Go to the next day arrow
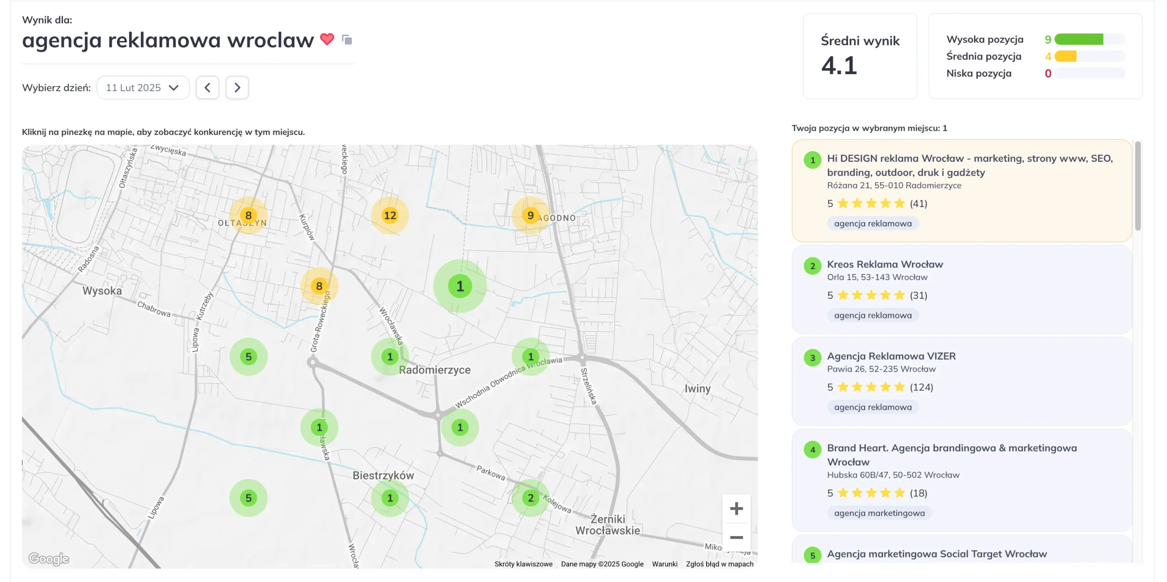The image size is (1167, 582). 237,87
